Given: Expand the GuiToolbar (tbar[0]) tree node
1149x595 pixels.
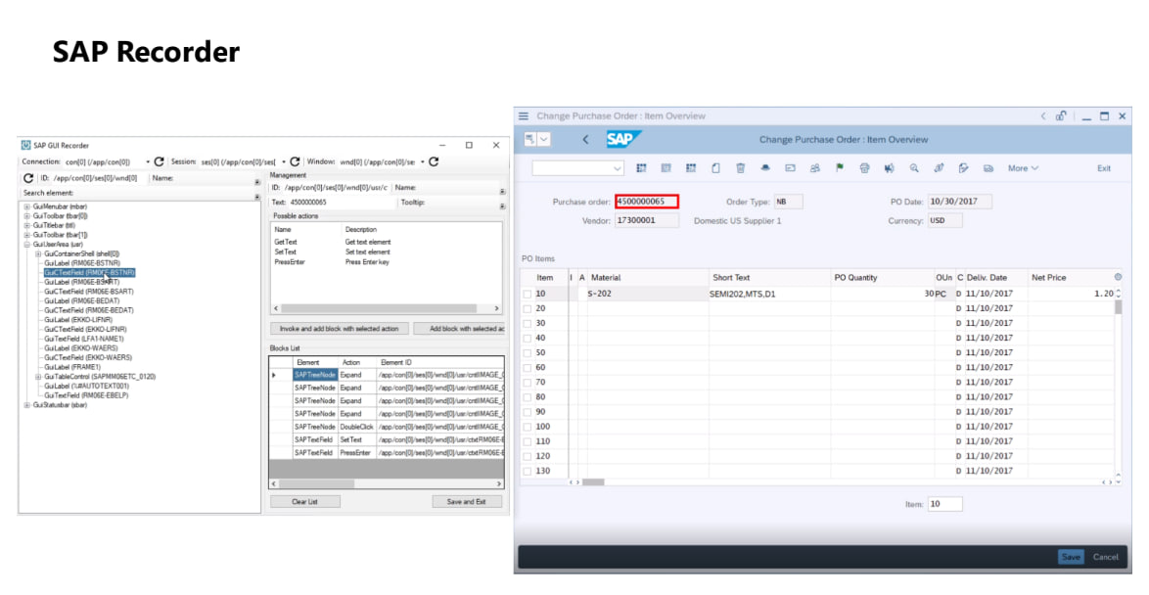Looking at the screenshot, I should click(x=27, y=216).
